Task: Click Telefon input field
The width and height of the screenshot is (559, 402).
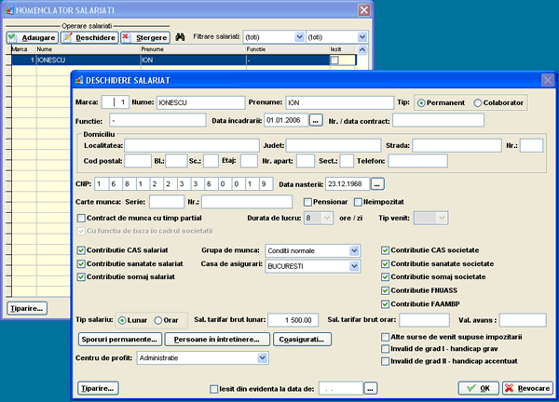Action: [417, 161]
